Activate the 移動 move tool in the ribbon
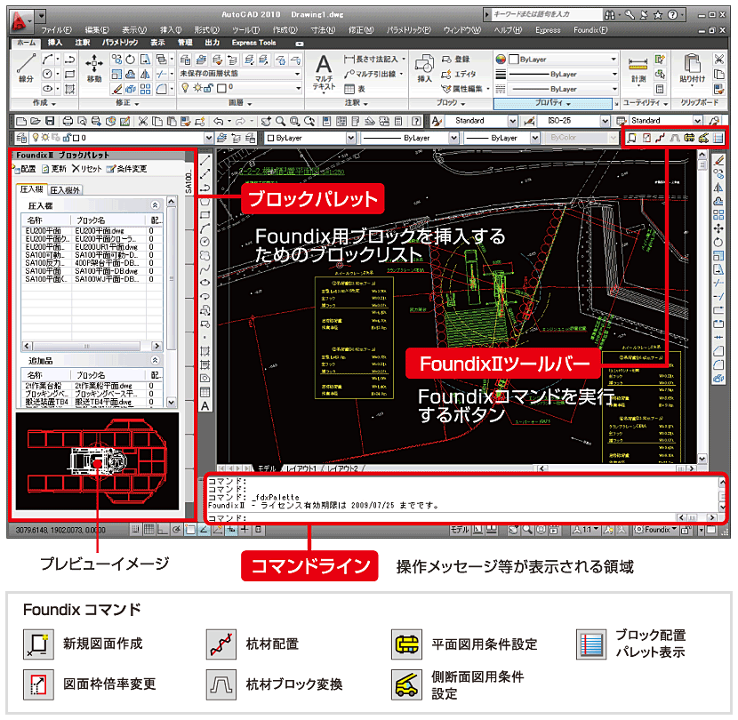 click(94, 68)
